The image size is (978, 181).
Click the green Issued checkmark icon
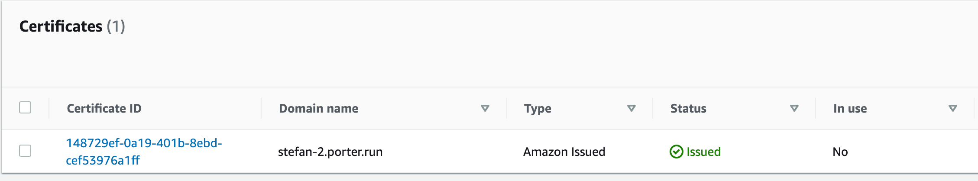[676, 152]
